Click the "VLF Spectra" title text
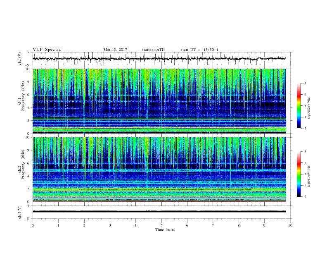Image resolution: width=327 pixels, height=253 pixels. [x=47, y=50]
